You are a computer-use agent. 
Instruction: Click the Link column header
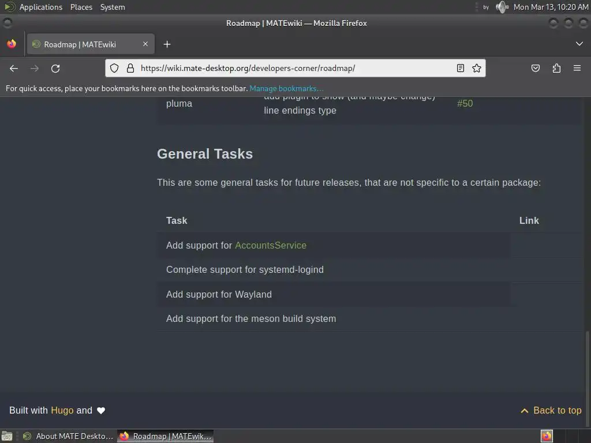click(529, 220)
